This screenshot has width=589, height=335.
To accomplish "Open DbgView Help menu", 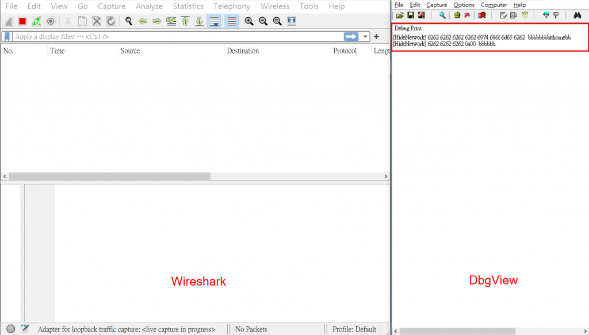I will [x=519, y=5].
